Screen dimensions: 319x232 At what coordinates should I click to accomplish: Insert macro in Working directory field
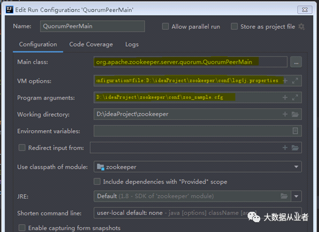click(x=285, y=114)
